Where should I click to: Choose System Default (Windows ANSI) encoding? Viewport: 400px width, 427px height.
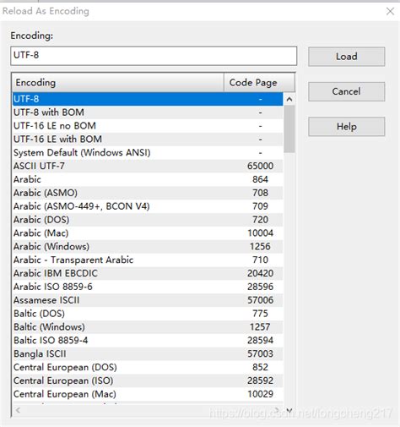coord(148,153)
